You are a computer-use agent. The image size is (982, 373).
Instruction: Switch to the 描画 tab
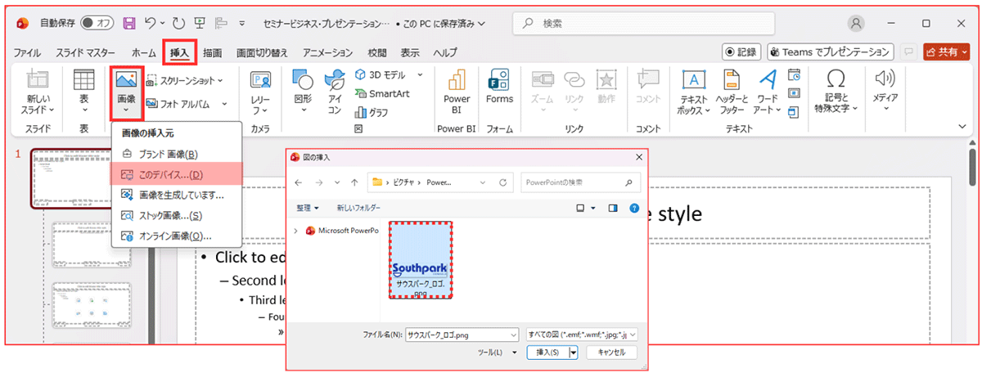pos(212,52)
